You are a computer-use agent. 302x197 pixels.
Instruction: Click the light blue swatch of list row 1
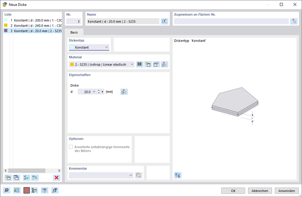coord(6,20)
